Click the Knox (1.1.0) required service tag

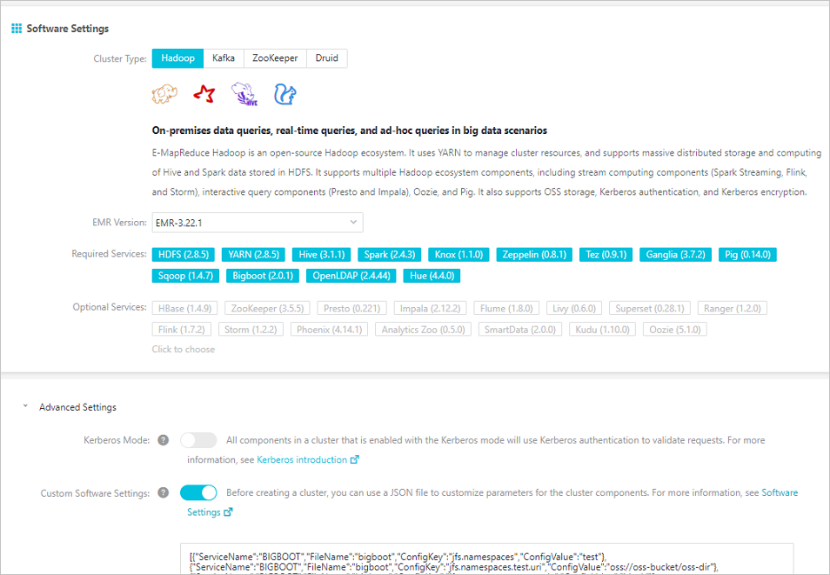[x=459, y=255]
